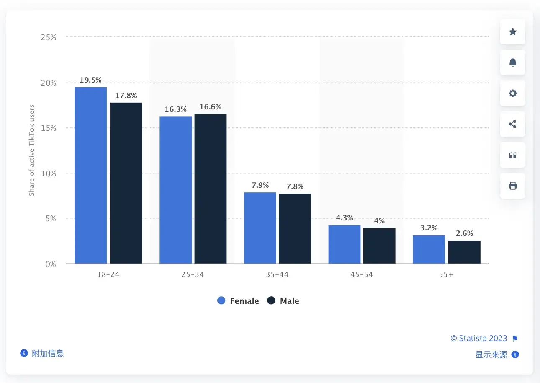Click the star favorite icon
The height and width of the screenshot is (383, 540).
point(512,31)
